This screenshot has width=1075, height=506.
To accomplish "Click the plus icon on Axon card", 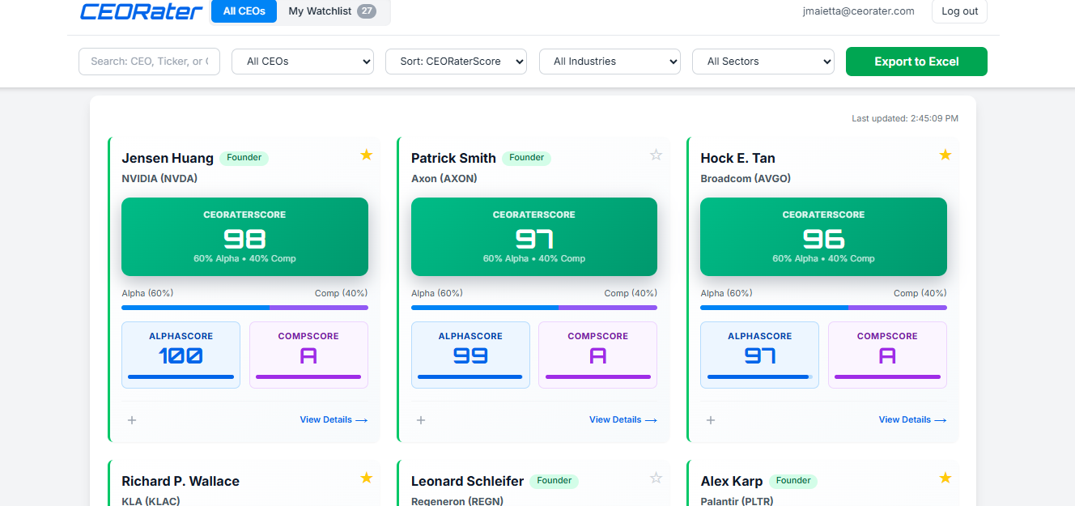I will pos(421,420).
